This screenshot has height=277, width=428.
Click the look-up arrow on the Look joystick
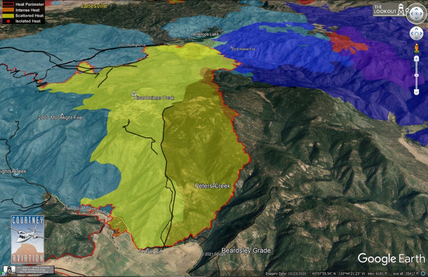416,9
